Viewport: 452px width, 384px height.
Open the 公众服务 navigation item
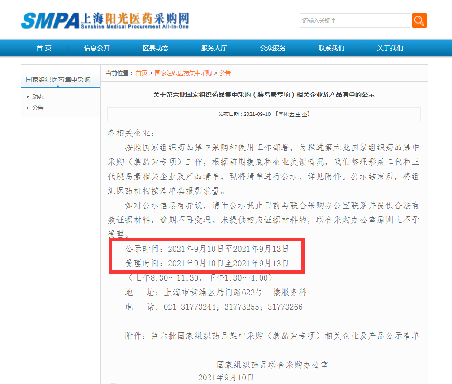[x=273, y=48]
